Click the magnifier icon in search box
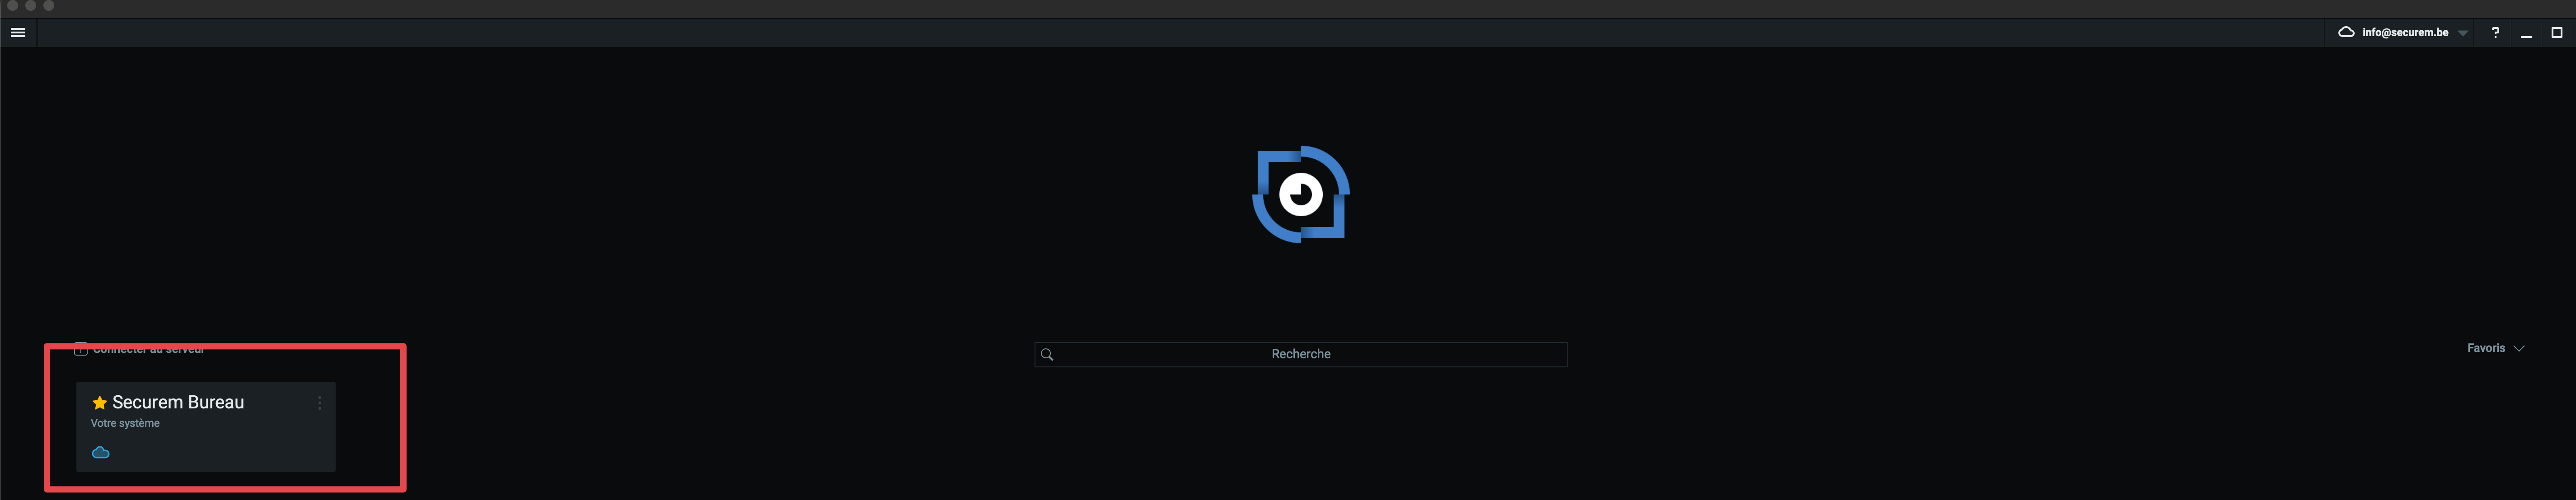The width and height of the screenshot is (2576, 500). point(1047,354)
